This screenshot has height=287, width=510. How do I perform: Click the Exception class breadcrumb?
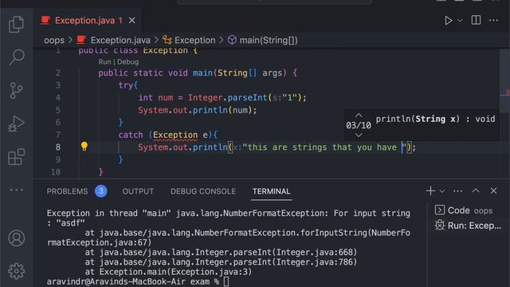point(194,41)
